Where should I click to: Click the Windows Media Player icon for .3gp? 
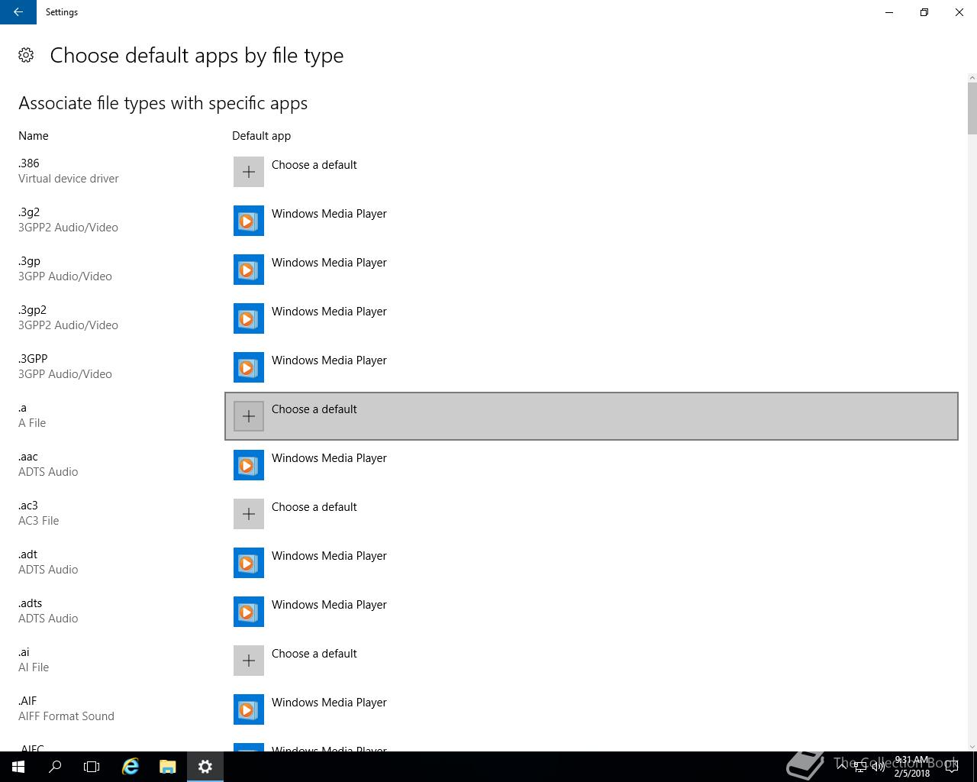point(249,270)
